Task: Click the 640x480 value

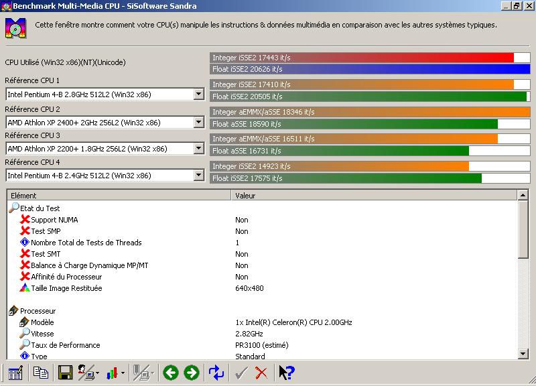Action: pyautogui.click(x=249, y=288)
